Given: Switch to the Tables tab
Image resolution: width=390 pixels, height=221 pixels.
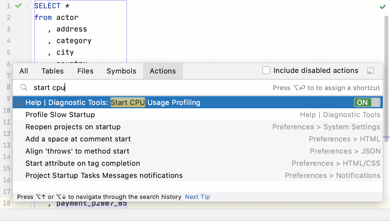Looking at the screenshot, I should (x=52, y=71).
